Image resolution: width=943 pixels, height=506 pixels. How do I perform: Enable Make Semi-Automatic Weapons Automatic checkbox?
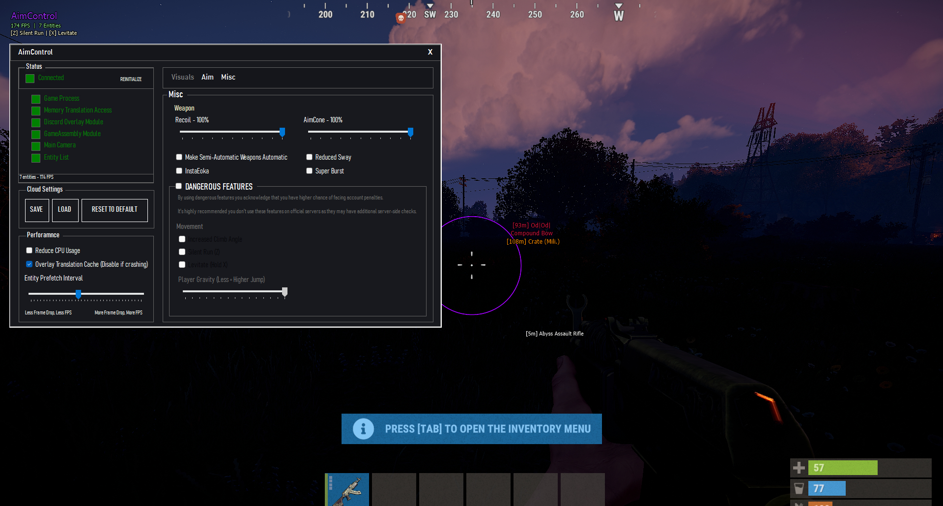179,157
